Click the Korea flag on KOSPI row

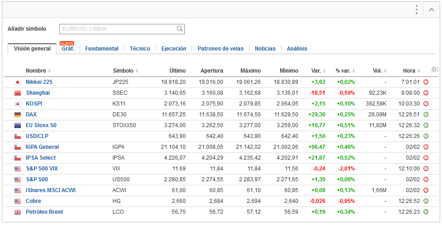[x=18, y=104]
